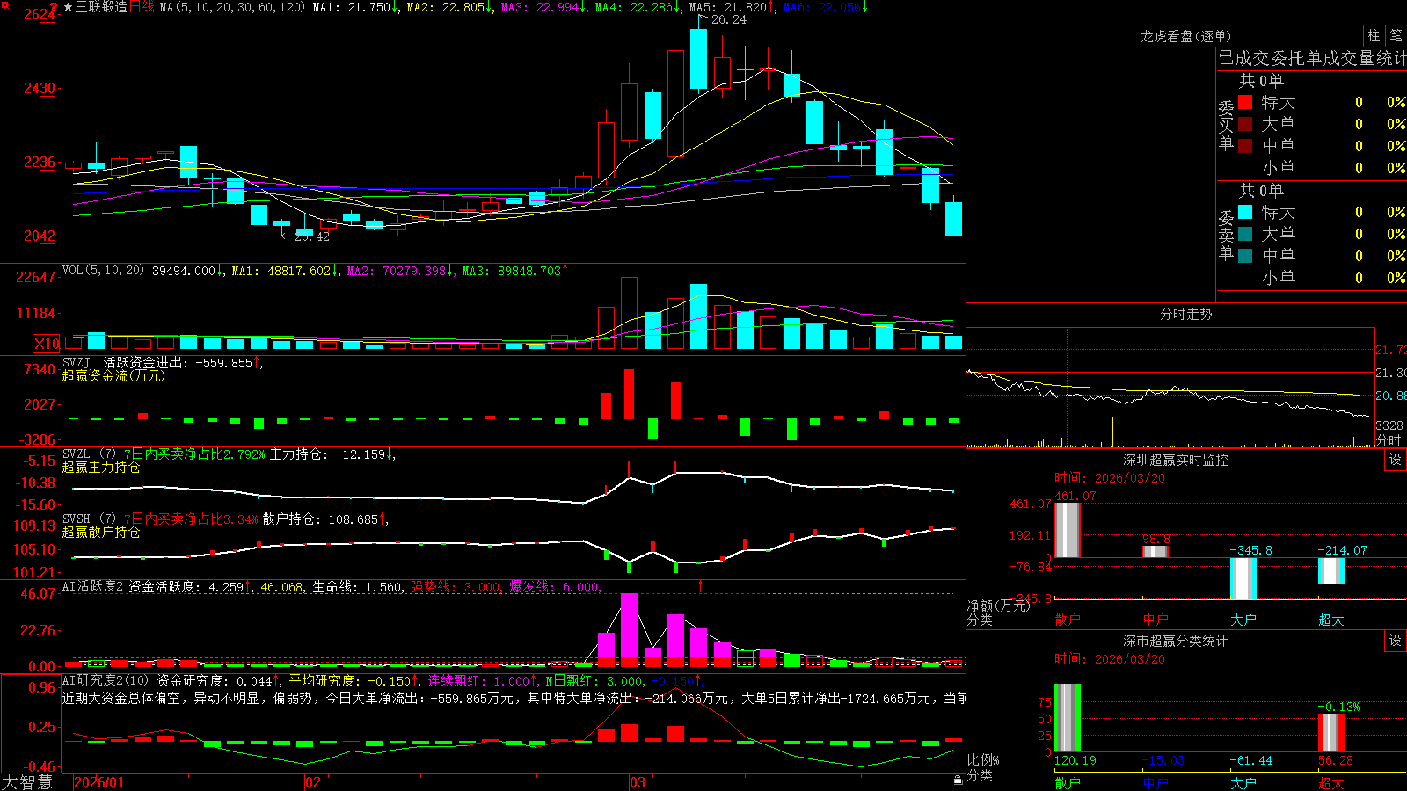The width and height of the screenshot is (1407, 791).
Task: Click the 委买单 vertical label
Action: (x=1226, y=125)
